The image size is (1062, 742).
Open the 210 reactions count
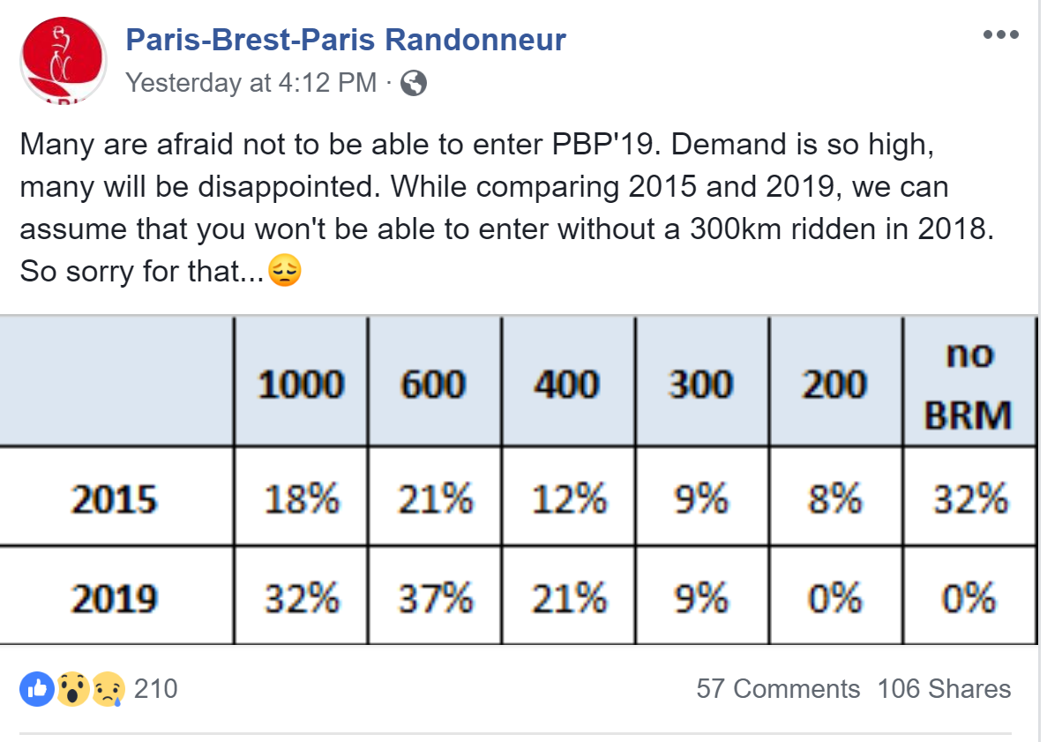[x=155, y=689]
